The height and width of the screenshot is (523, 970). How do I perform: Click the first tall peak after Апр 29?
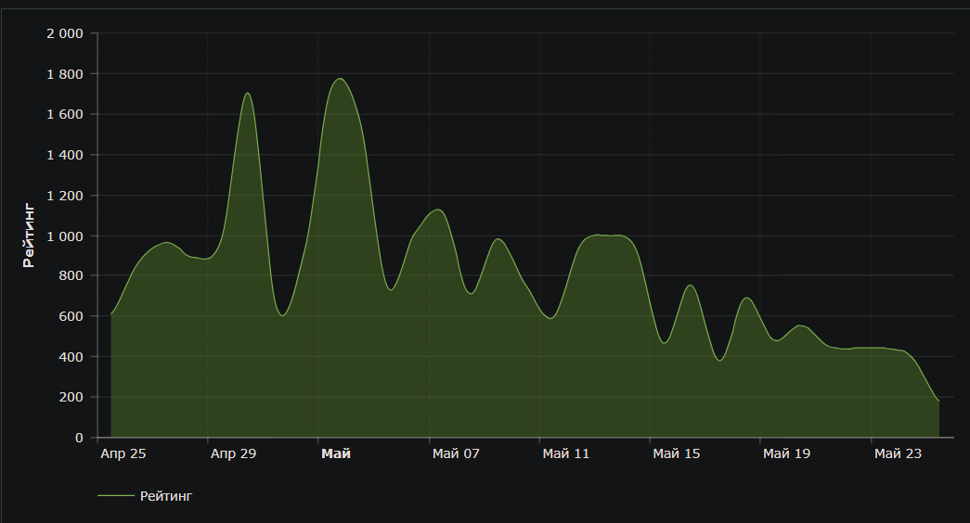(x=247, y=93)
